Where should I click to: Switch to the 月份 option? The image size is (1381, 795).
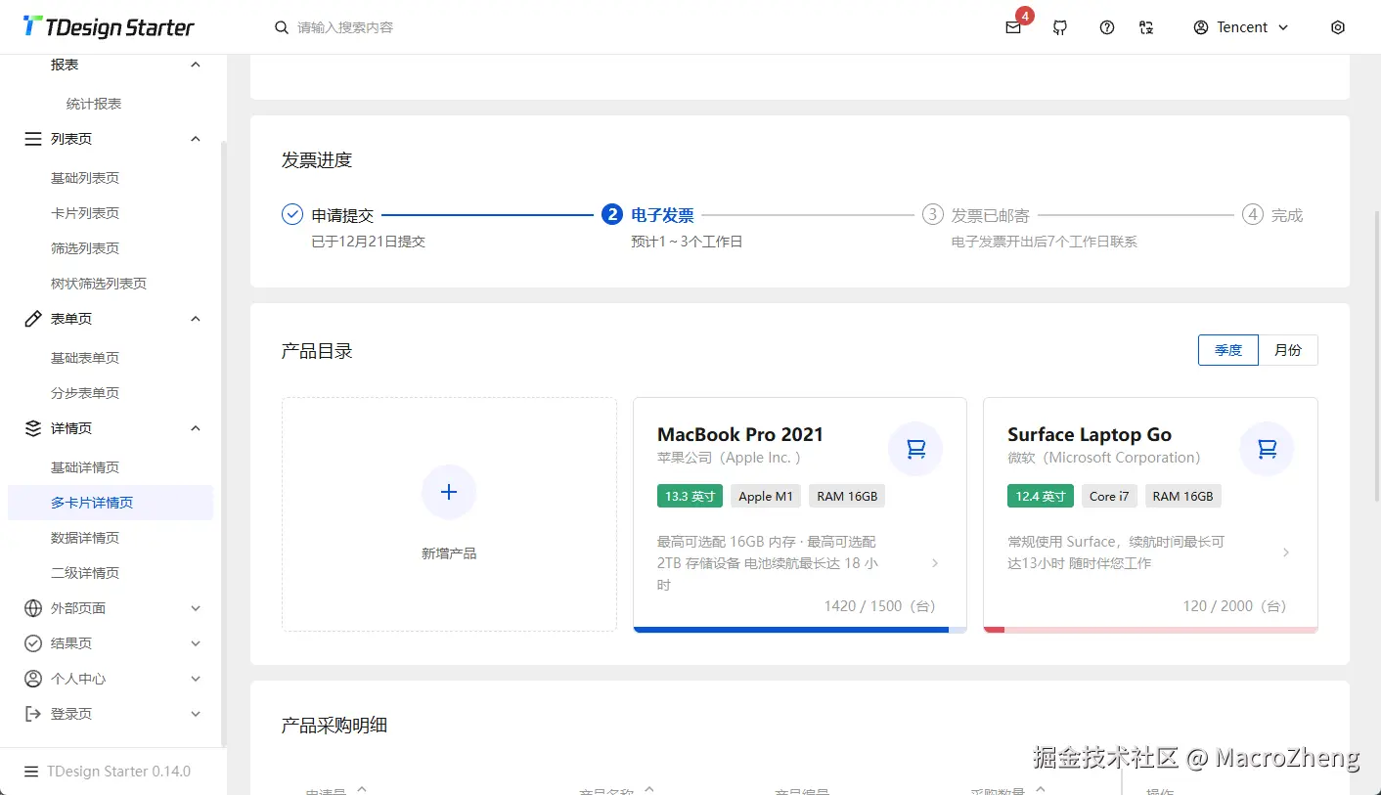[1288, 350]
